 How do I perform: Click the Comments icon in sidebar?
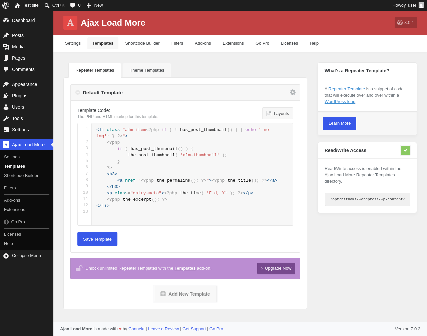[6, 69]
